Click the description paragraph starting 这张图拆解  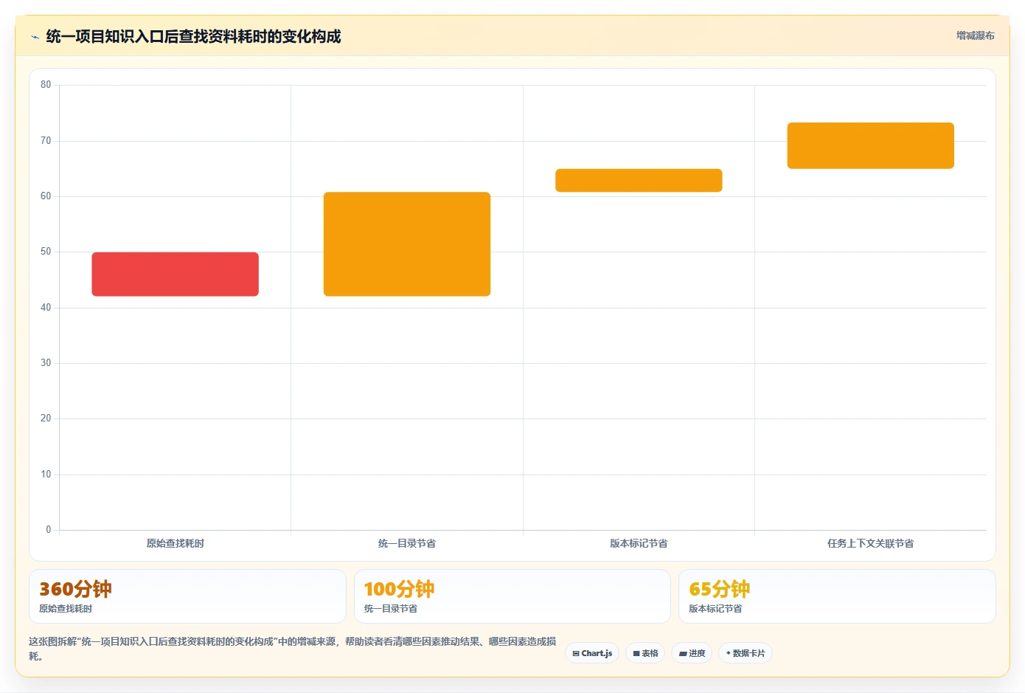(x=292, y=649)
